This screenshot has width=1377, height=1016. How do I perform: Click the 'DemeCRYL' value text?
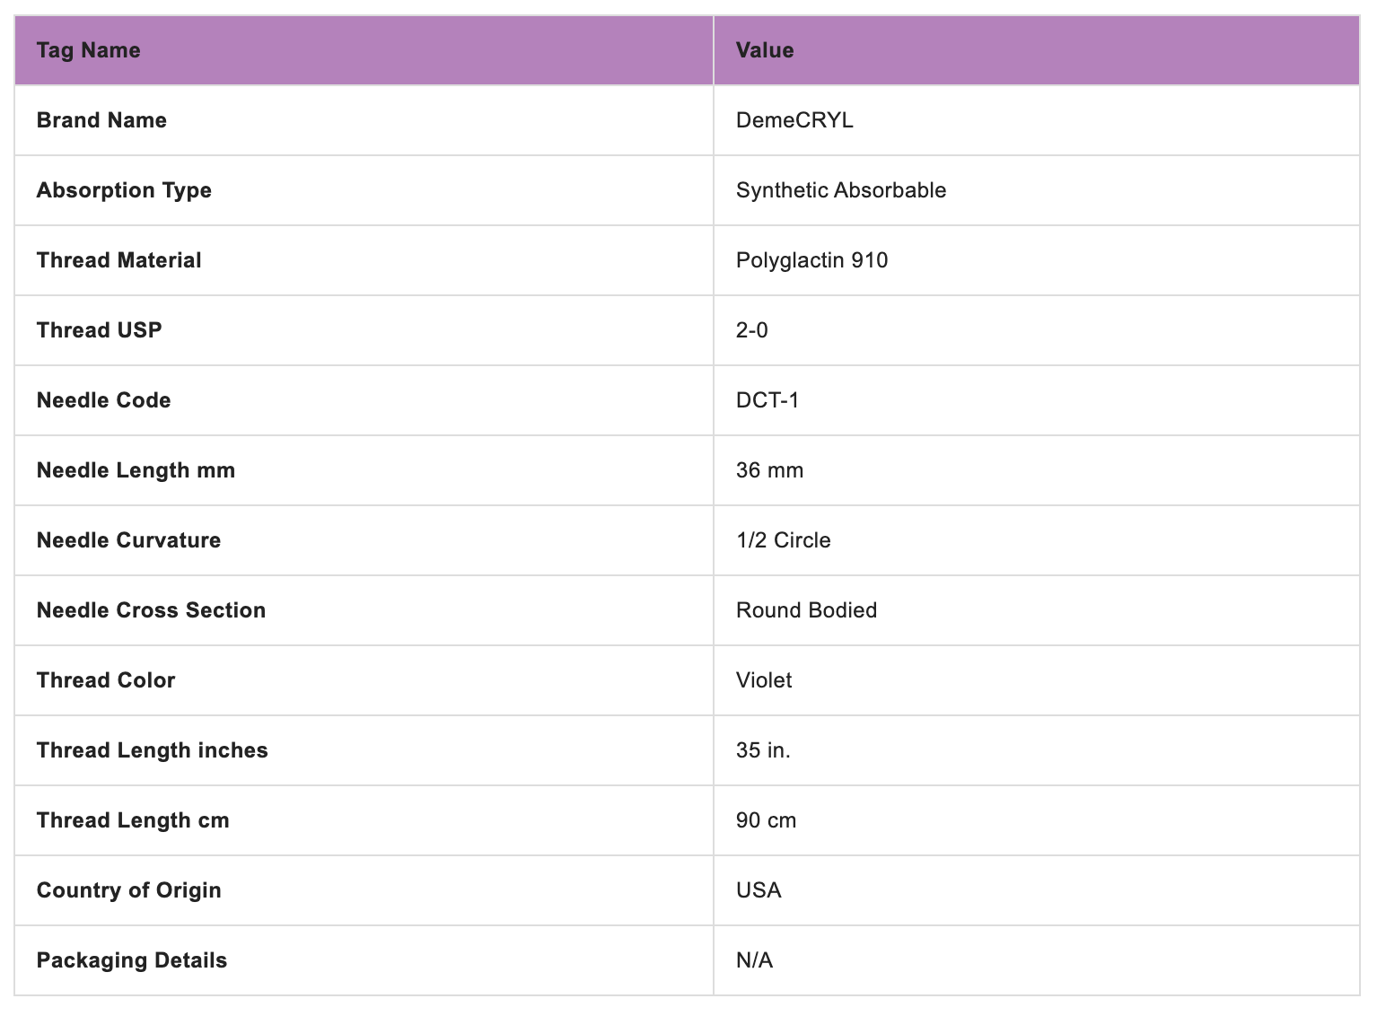tap(794, 120)
